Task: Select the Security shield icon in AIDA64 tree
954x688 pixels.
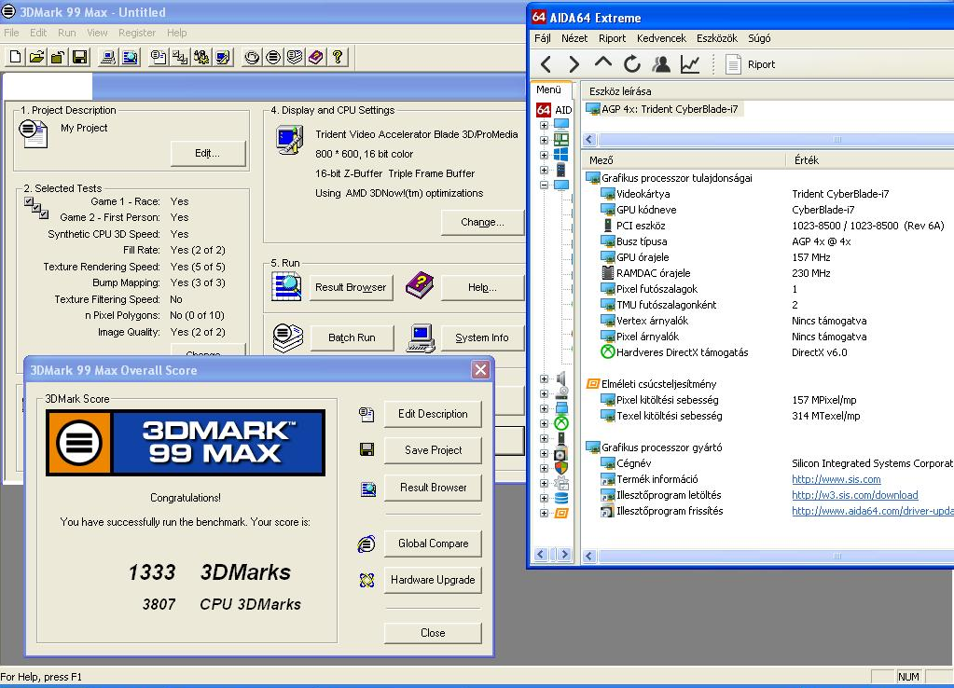Action: point(561,468)
